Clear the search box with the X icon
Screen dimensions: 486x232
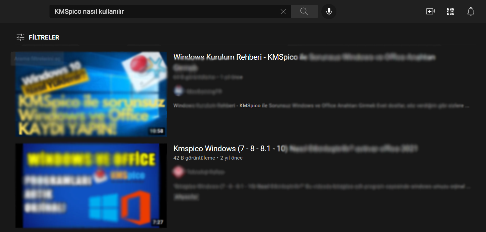click(x=283, y=12)
